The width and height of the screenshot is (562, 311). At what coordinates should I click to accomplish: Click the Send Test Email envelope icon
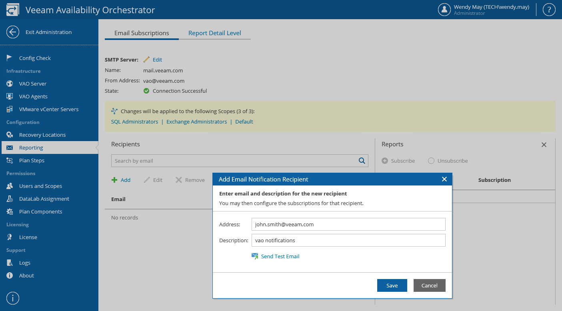tap(255, 256)
